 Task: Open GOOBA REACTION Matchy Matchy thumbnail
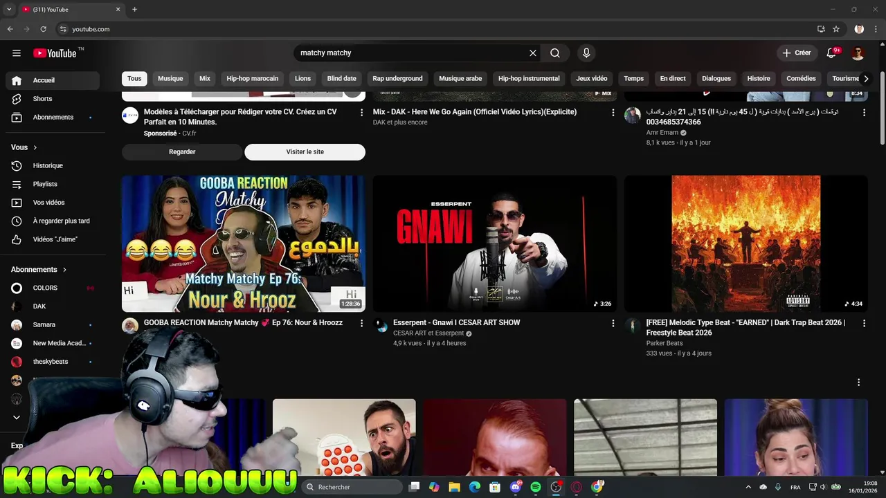tap(244, 243)
